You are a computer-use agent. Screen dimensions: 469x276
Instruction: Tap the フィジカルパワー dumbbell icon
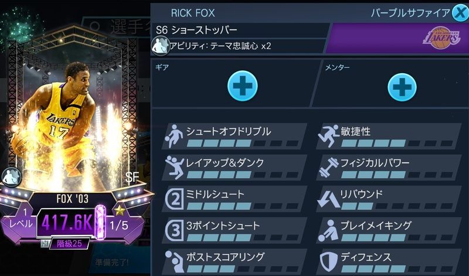point(328,167)
